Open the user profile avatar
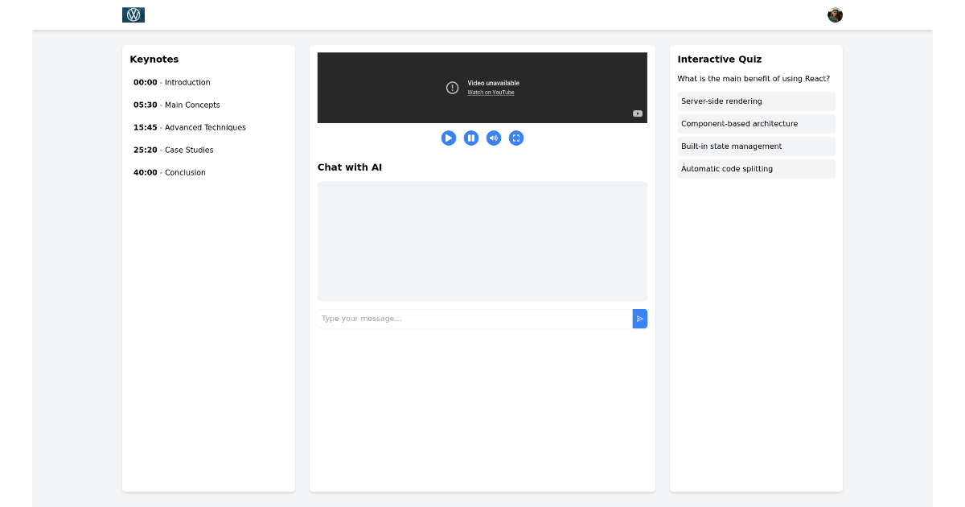 [x=835, y=14]
